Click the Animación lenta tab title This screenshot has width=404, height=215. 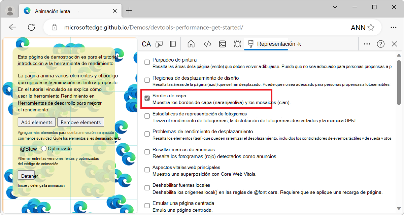point(53,11)
